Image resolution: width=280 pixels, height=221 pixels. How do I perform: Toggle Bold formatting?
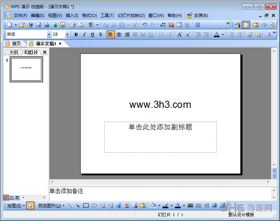click(x=76, y=35)
